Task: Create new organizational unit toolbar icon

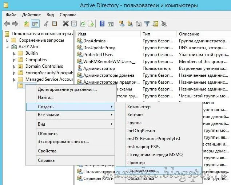Action: click(139, 24)
